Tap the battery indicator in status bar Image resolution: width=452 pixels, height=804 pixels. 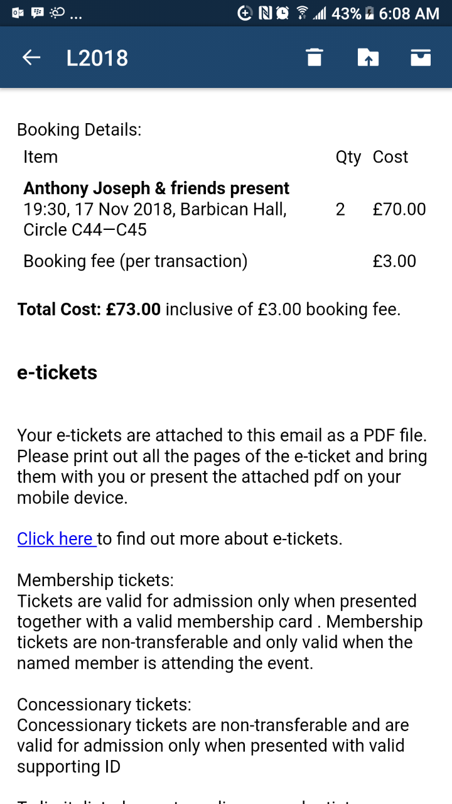[x=370, y=13]
